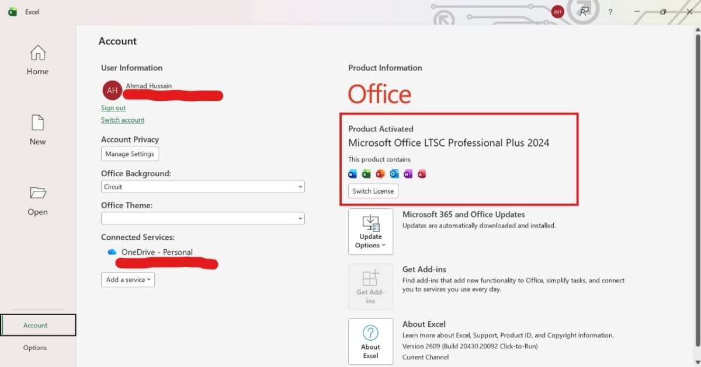Screen dimensions: 701x367
Task: Click 'Microsoft 365 and Office Updates' heading
Action: pyautogui.click(x=464, y=215)
